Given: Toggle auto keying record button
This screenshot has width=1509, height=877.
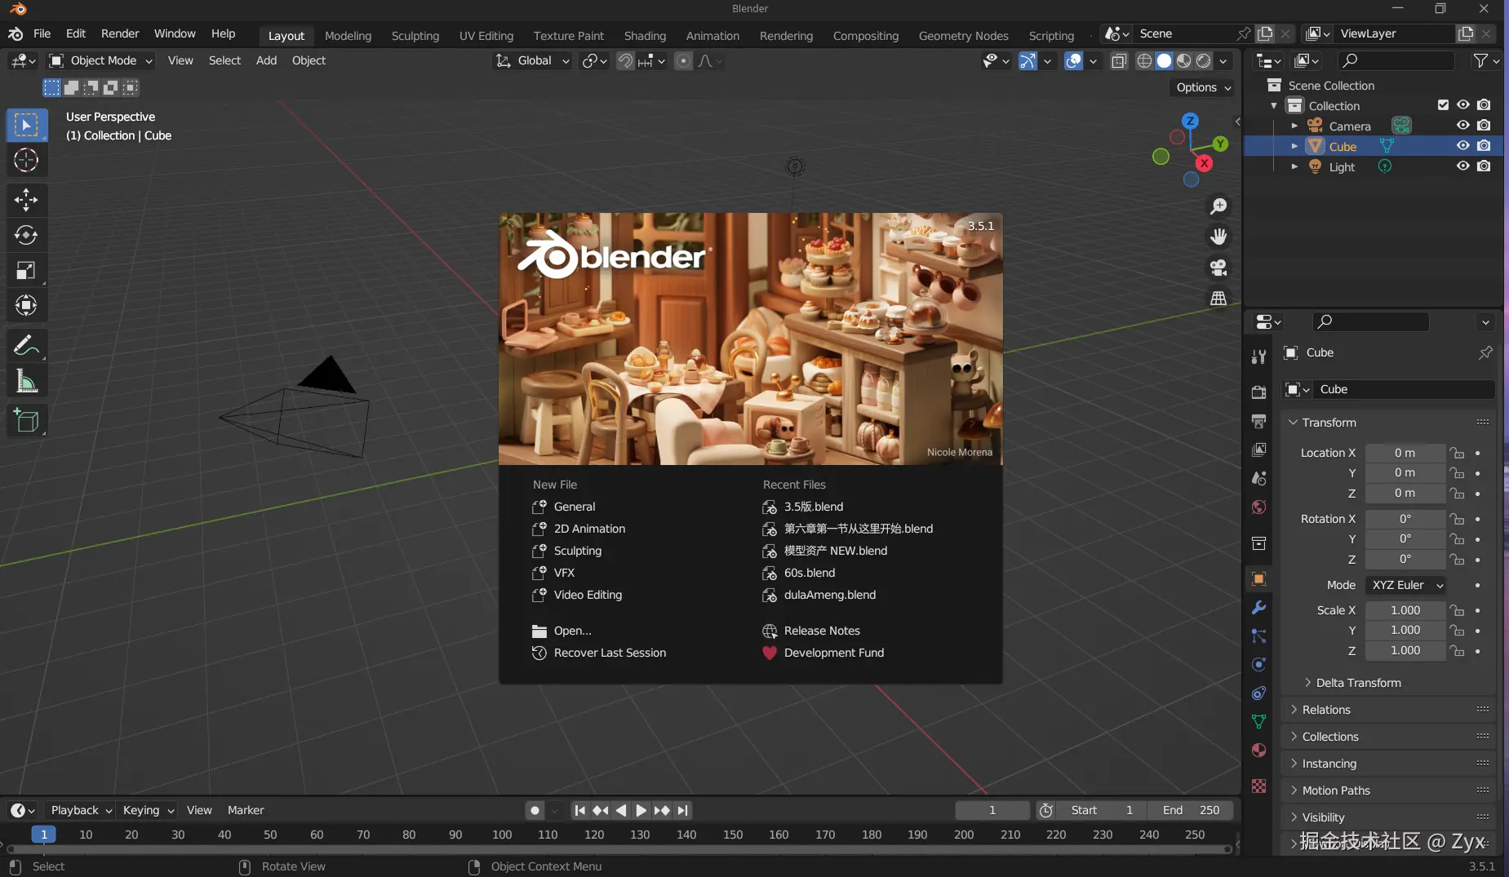Looking at the screenshot, I should click(x=535, y=810).
